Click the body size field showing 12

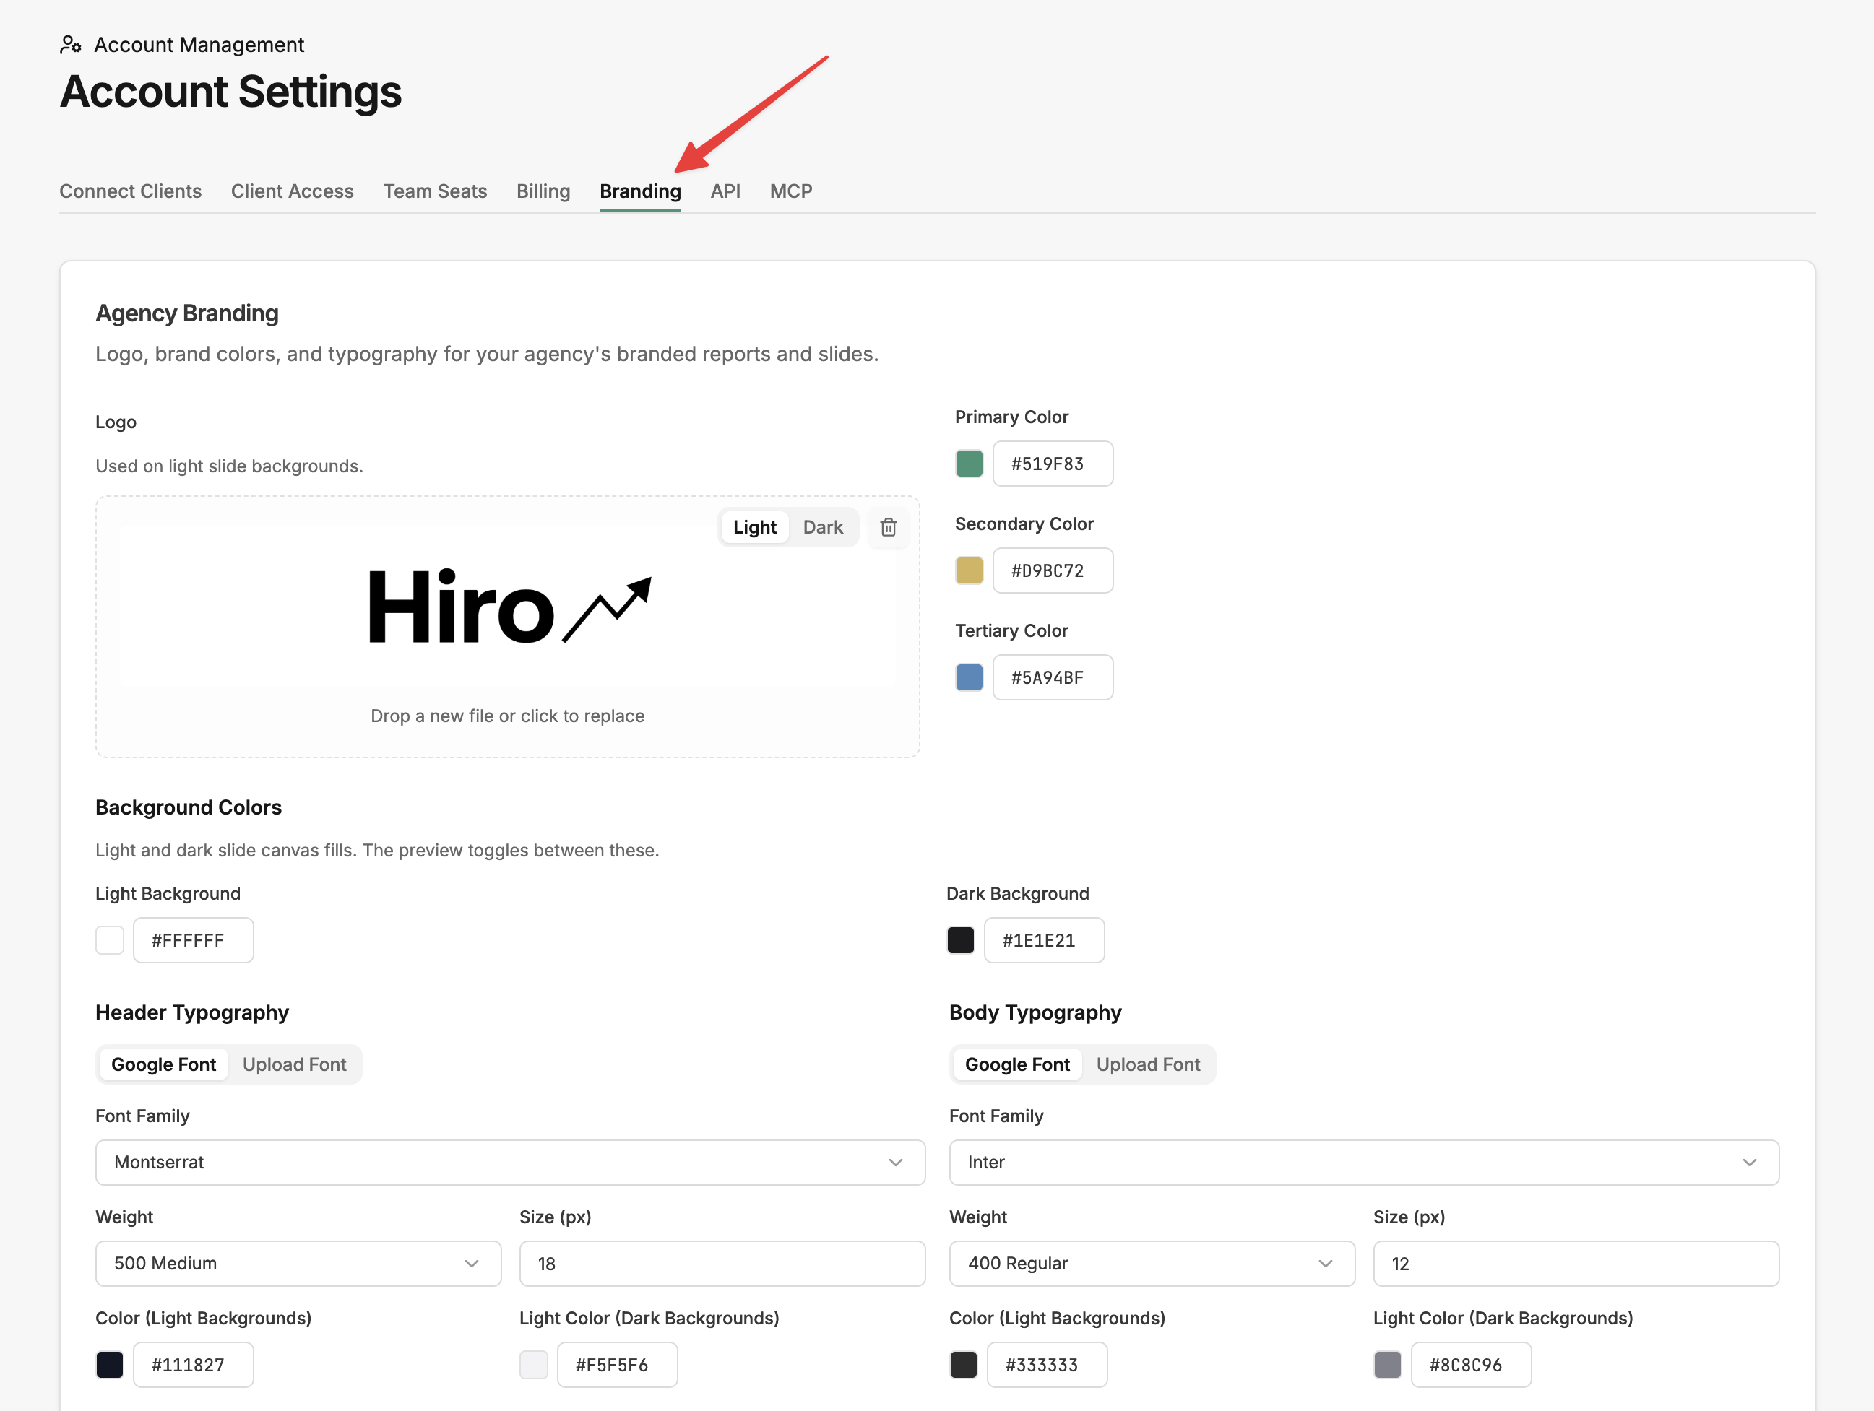pyautogui.click(x=1576, y=1263)
